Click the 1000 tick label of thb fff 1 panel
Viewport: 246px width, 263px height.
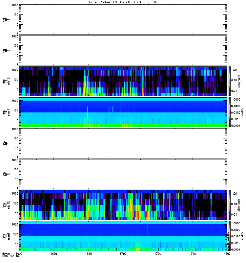pos(15,5)
